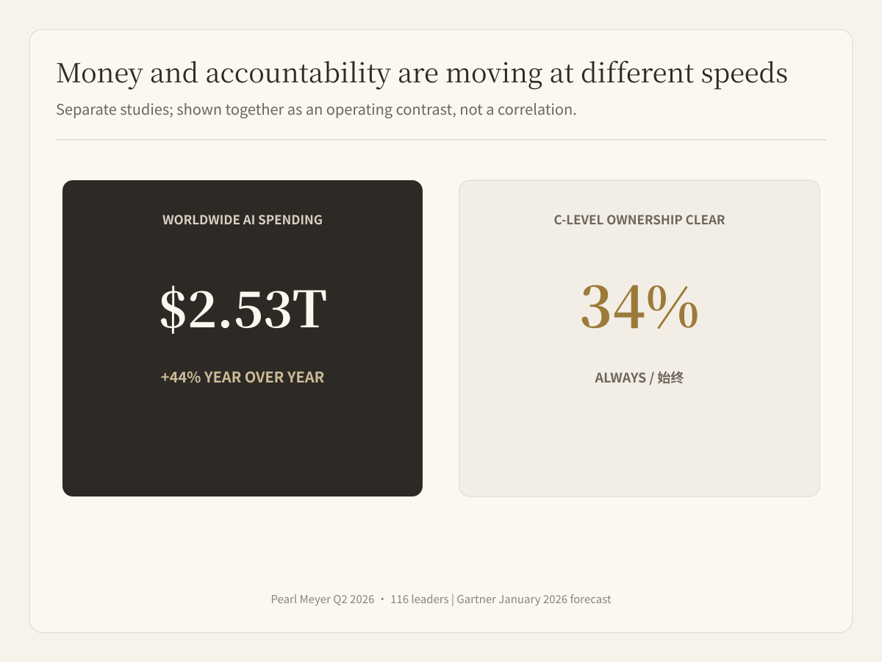Screen dimensions: 882x662
Task: Click the dark Worldwide AI Spending card
Action: pyautogui.click(x=243, y=338)
